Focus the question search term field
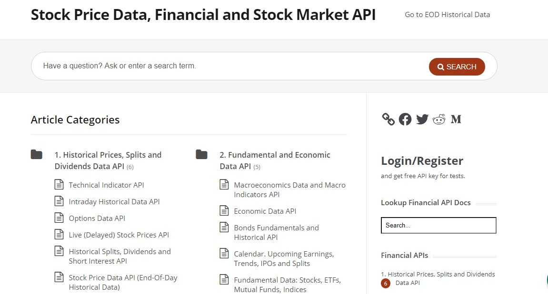This screenshot has height=294, width=548. click(x=229, y=66)
